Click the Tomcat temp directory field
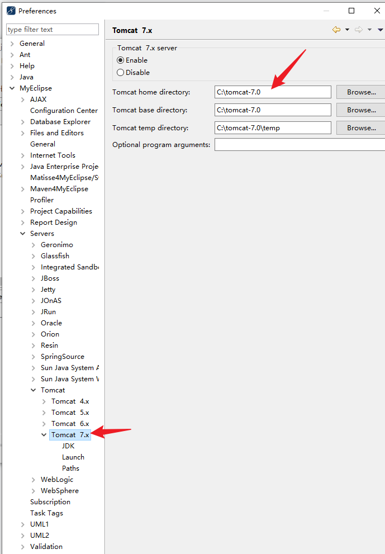 (x=273, y=128)
